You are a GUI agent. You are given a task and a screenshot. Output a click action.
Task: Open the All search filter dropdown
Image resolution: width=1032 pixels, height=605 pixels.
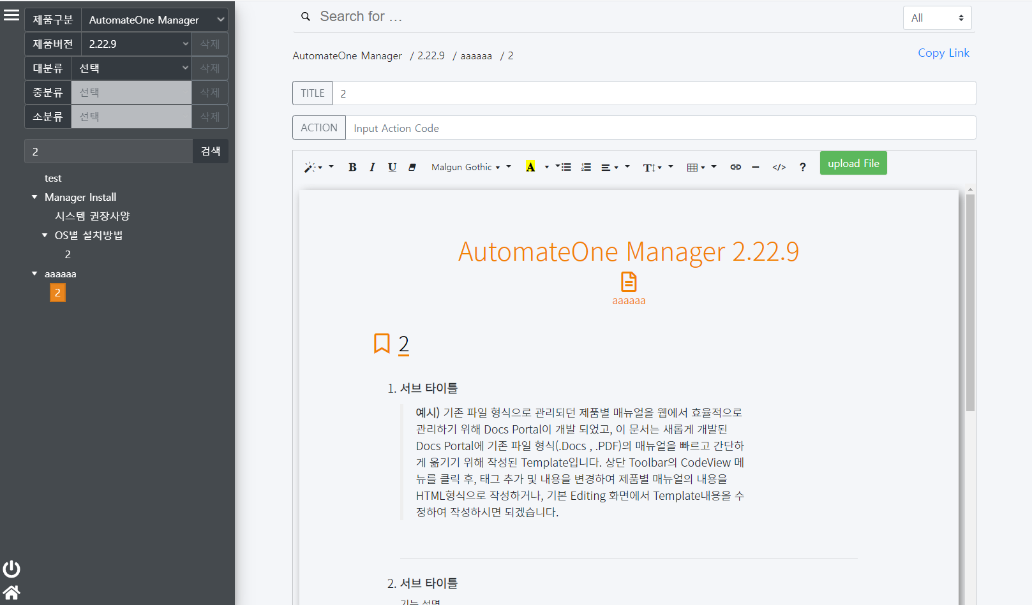coord(937,18)
